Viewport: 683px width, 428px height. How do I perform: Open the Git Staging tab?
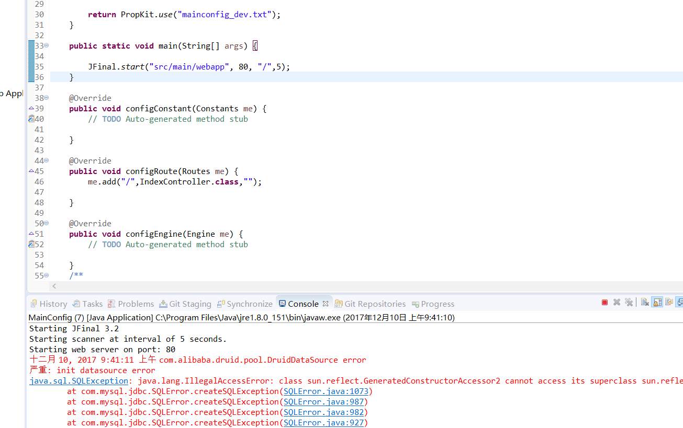pos(185,304)
